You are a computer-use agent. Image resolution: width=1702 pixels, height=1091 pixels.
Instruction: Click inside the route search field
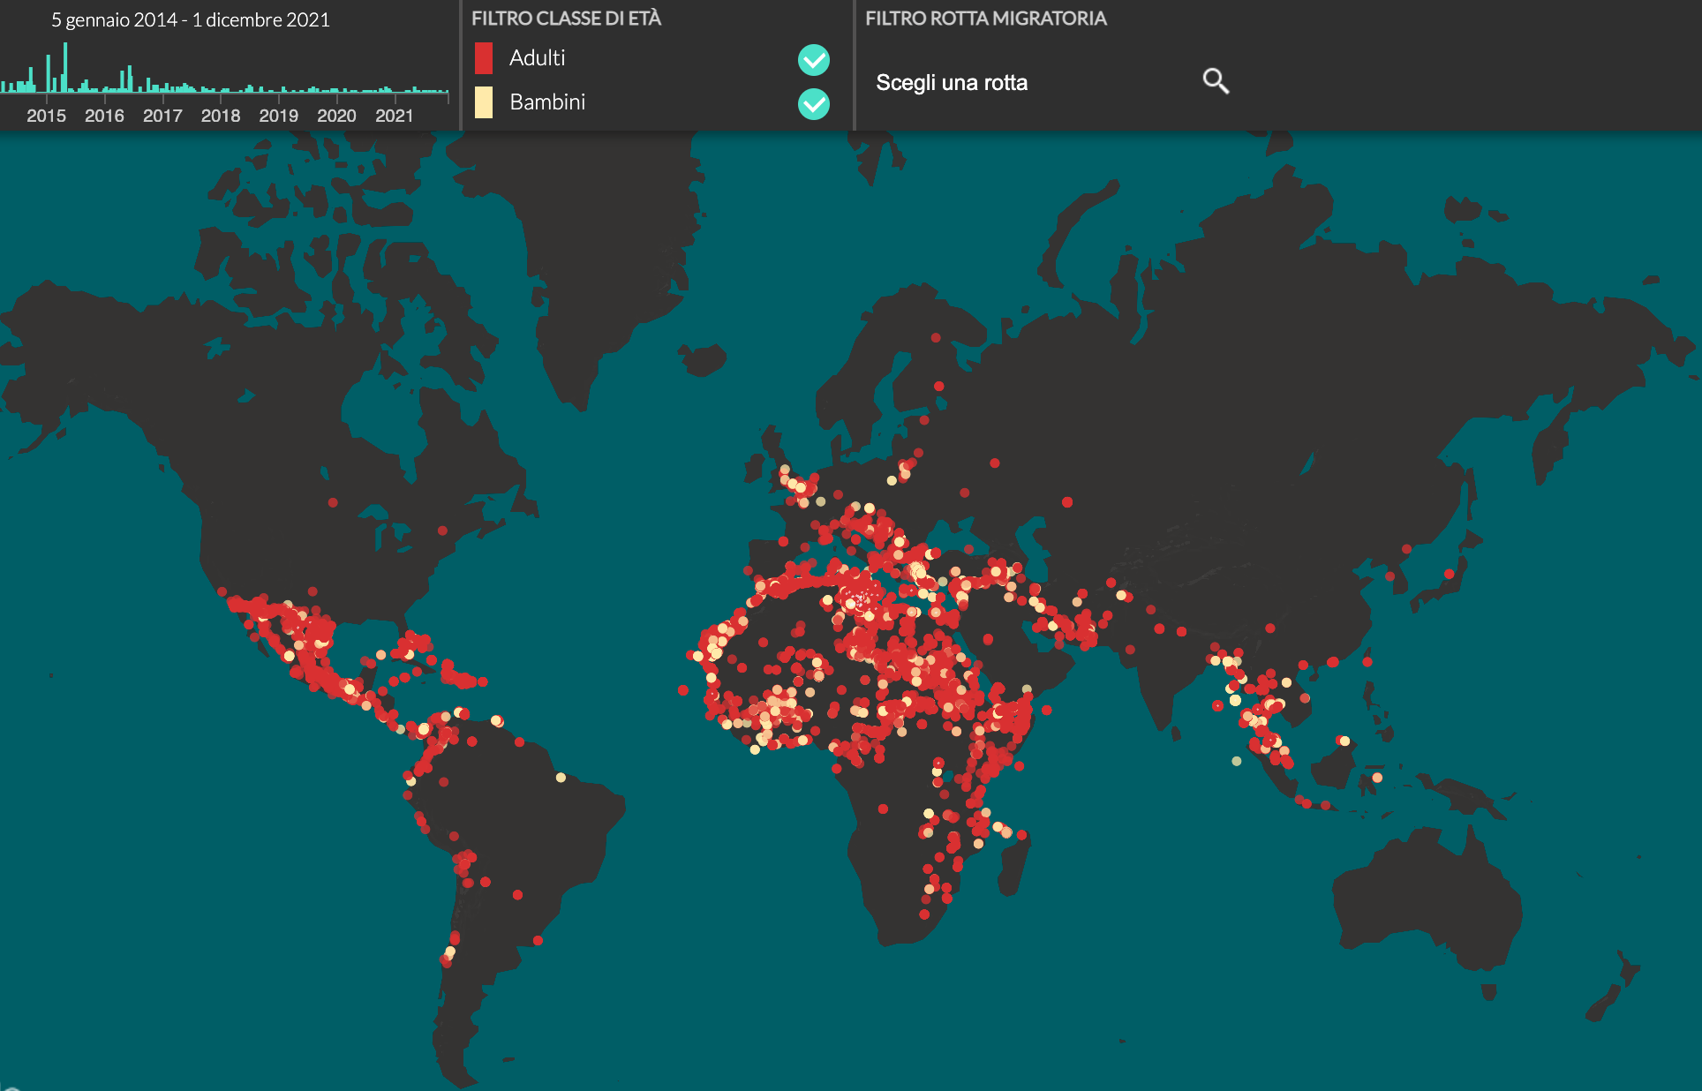1015,82
